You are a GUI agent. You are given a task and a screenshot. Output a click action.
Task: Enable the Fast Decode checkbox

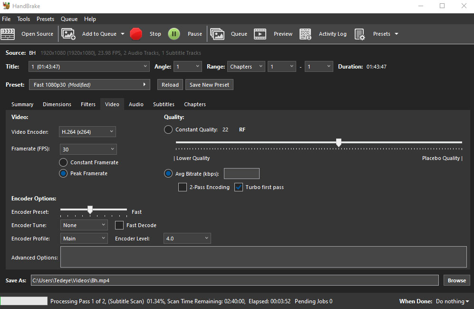click(119, 225)
